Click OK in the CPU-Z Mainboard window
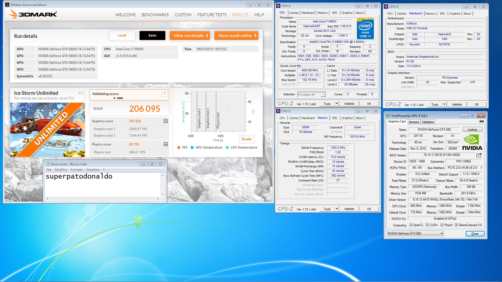 pyautogui.click(x=477, y=104)
